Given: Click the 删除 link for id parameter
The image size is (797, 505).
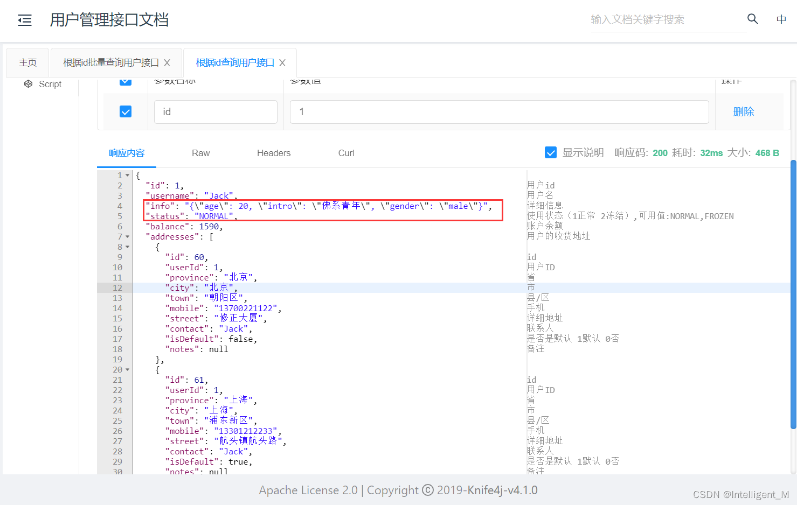Looking at the screenshot, I should (744, 111).
